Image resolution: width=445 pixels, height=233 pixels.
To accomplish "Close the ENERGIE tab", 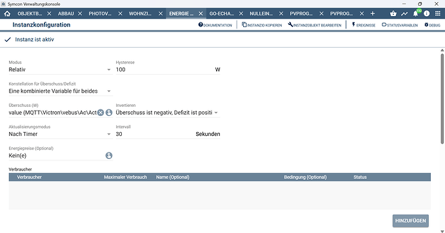I will tap(201, 14).
